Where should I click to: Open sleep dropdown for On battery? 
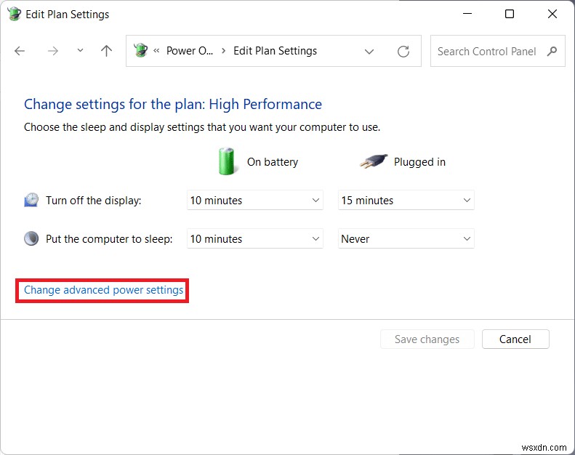pyautogui.click(x=254, y=239)
